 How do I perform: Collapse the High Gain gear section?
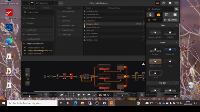(x=177, y=83)
